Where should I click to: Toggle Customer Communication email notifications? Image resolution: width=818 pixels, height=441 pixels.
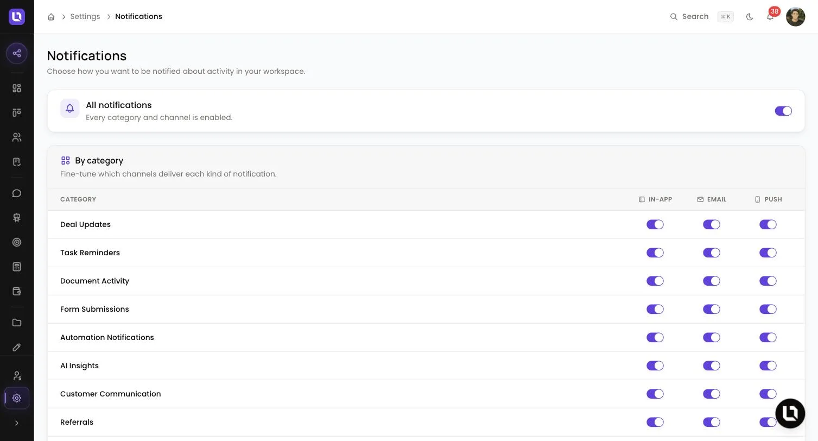point(712,394)
